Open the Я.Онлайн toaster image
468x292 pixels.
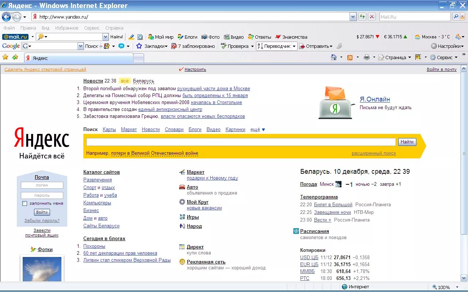(x=336, y=102)
